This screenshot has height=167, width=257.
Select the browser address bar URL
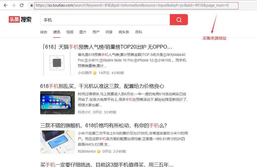click(x=132, y=6)
